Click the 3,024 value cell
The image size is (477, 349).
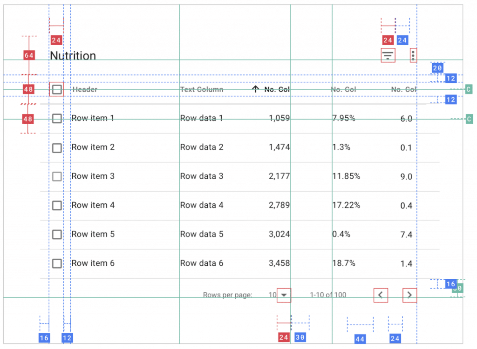point(279,235)
